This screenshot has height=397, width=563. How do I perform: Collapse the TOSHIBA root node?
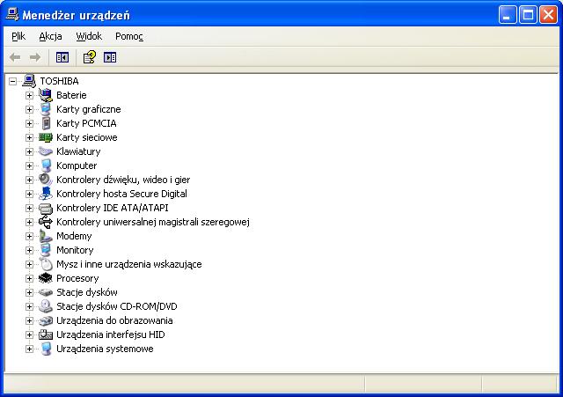(x=12, y=81)
